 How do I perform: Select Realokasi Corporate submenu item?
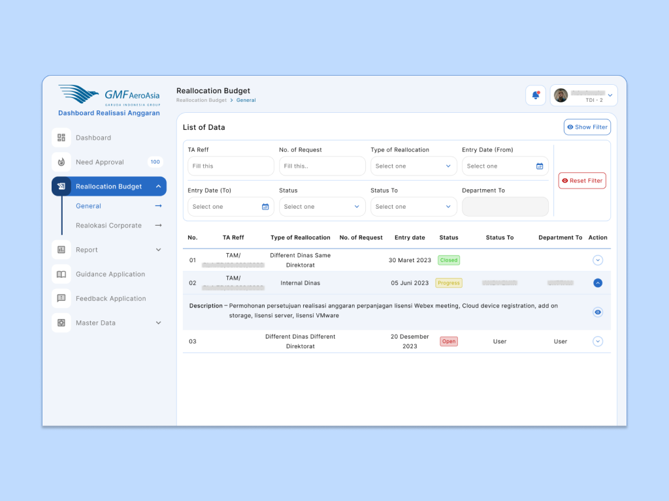point(108,226)
